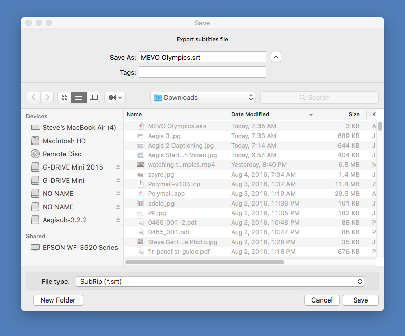405x336 pixels.
Task: Open the Downloads location popup
Action: point(203,97)
